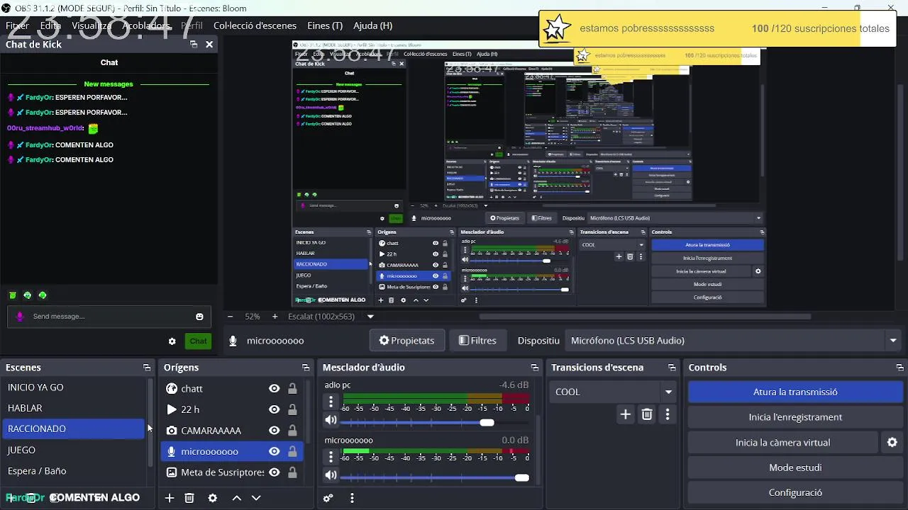Delete the selected source with the trash icon
This screenshot has height=510, width=908.
[x=189, y=498]
